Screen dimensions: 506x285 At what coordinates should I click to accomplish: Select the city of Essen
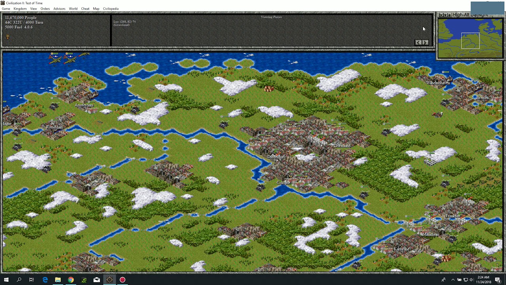pos(298,146)
